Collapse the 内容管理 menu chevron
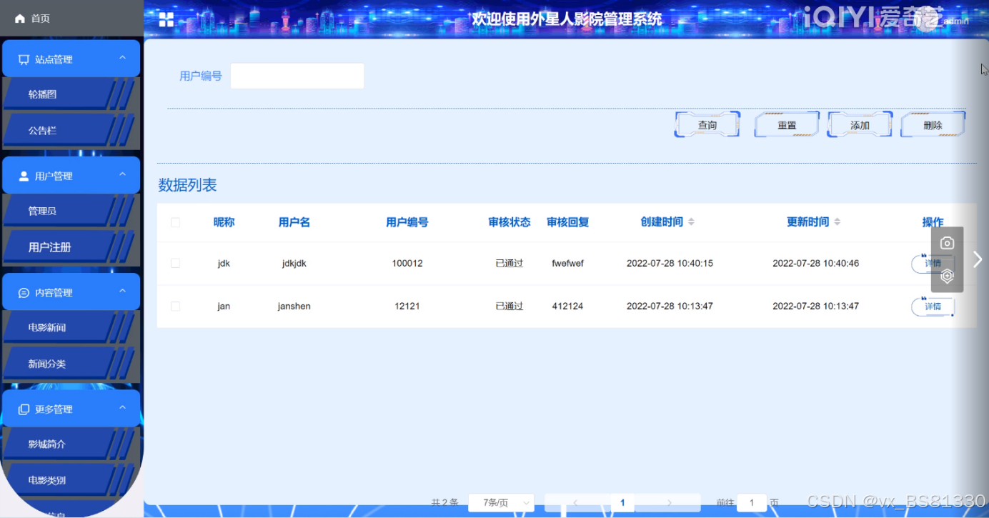This screenshot has height=518, width=989. tap(122, 291)
